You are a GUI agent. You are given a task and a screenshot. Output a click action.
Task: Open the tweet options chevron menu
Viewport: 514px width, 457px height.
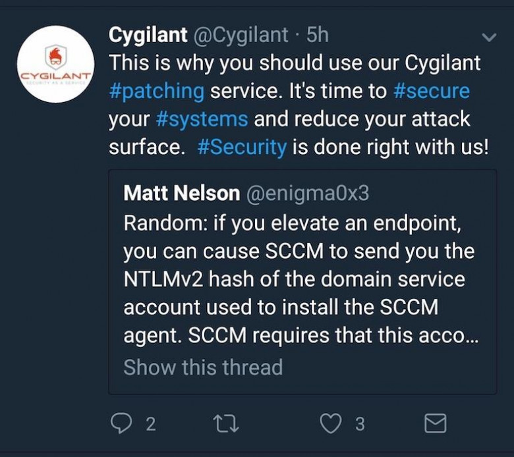click(x=489, y=37)
